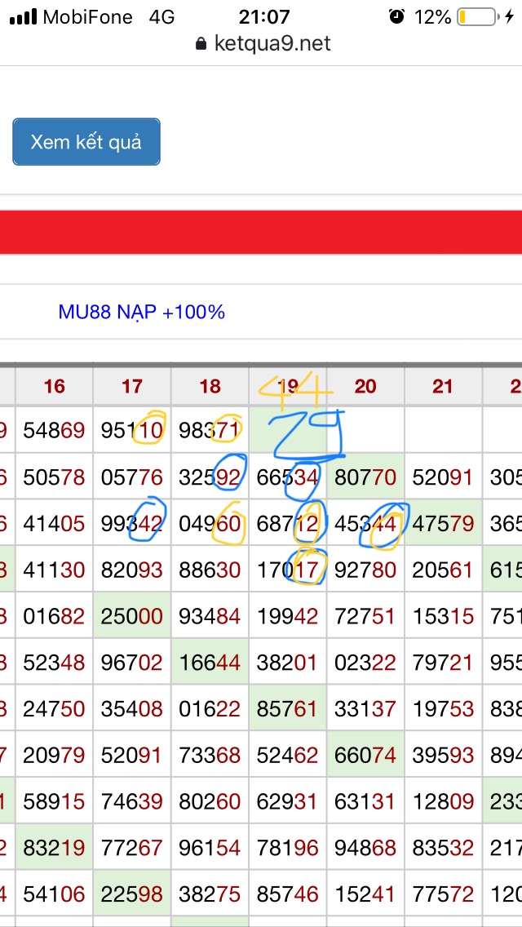Tap the ketqua9.net address bar
Image resolution: width=522 pixels, height=927 pixels.
point(263,44)
